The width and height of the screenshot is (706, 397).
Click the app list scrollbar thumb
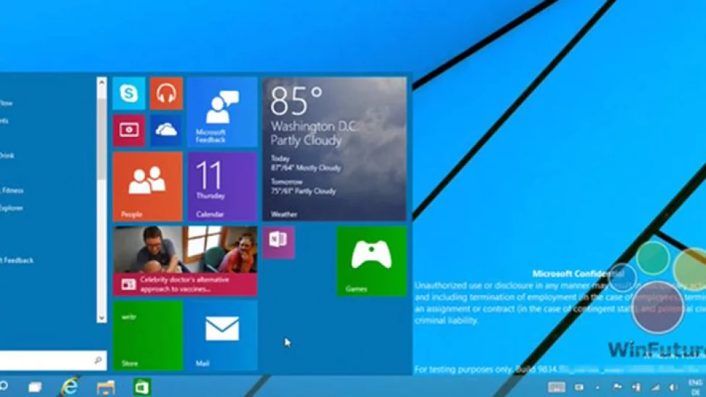coord(101,140)
